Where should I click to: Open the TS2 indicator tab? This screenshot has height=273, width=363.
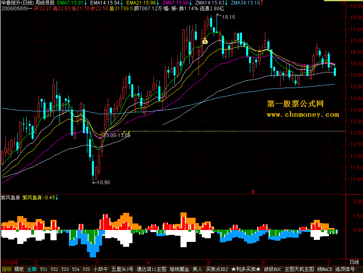54,269
